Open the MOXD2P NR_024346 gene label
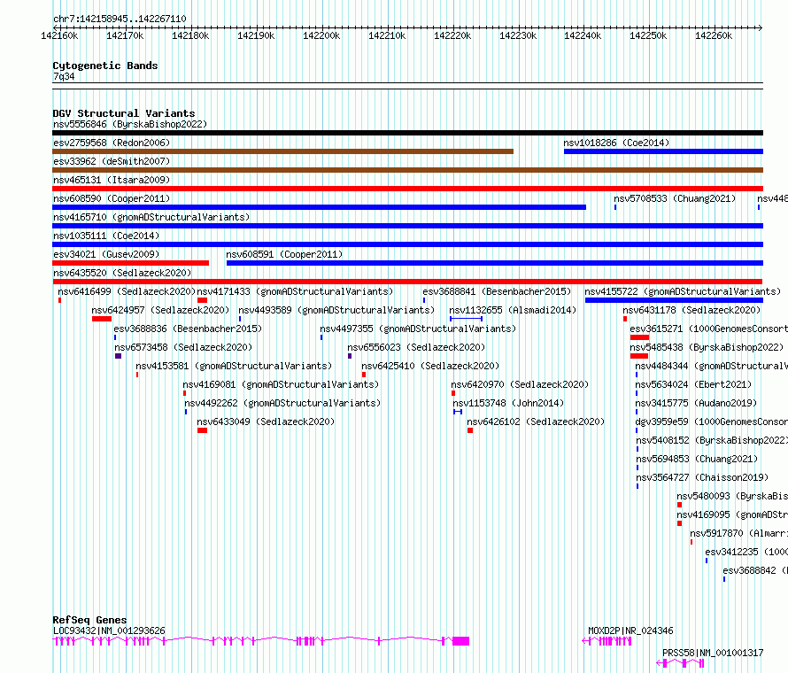The image size is (788, 673). tap(630, 630)
